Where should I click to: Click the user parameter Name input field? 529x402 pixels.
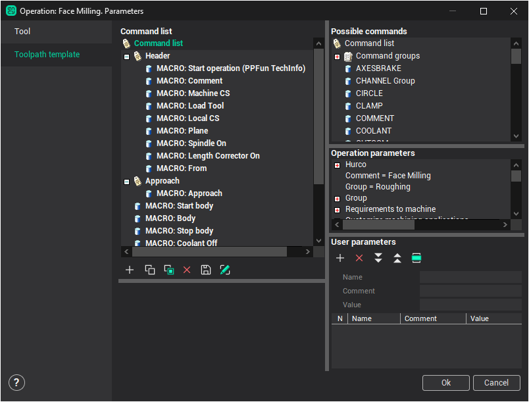coord(470,277)
